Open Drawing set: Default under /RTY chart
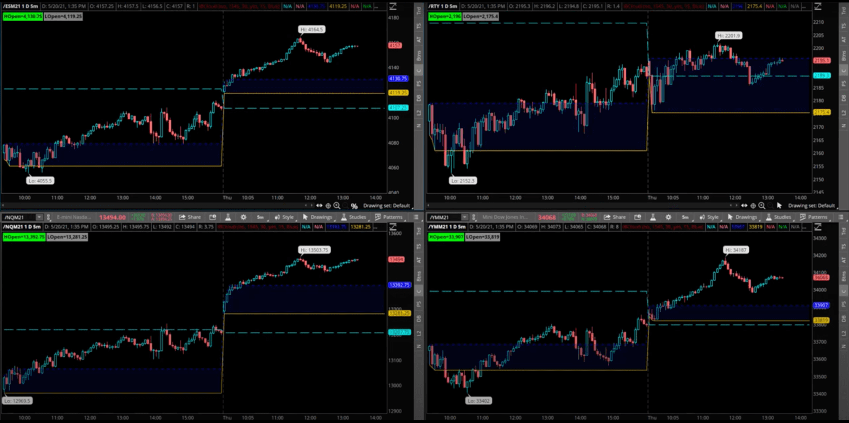The image size is (849, 423). click(812, 206)
